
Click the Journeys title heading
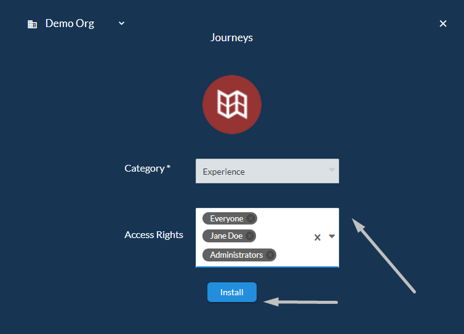click(x=231, y=38)
